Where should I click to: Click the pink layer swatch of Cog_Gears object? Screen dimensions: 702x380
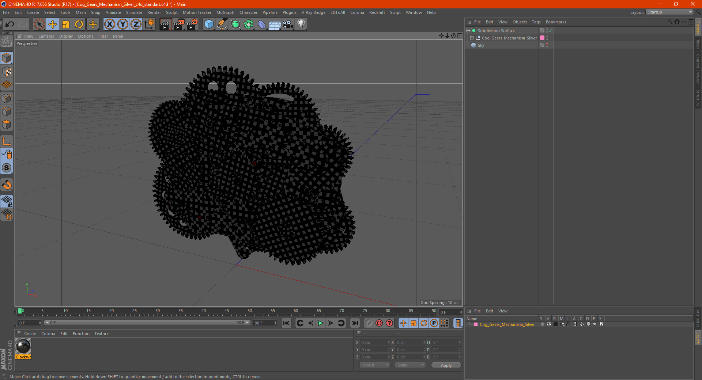[542, 38]
